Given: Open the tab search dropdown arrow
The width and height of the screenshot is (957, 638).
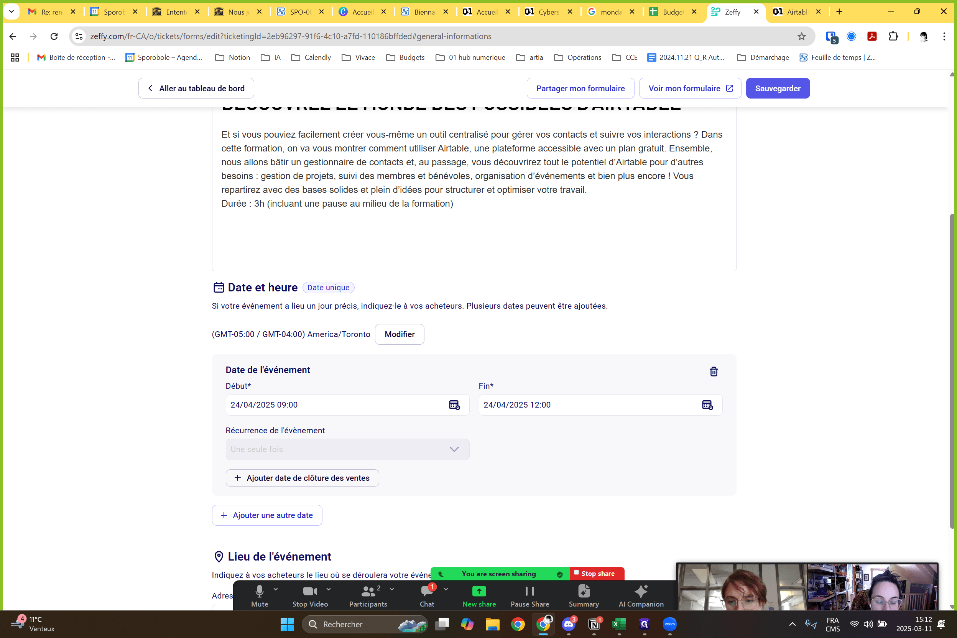Looking at the screenshot, I should tap(12, 12).
